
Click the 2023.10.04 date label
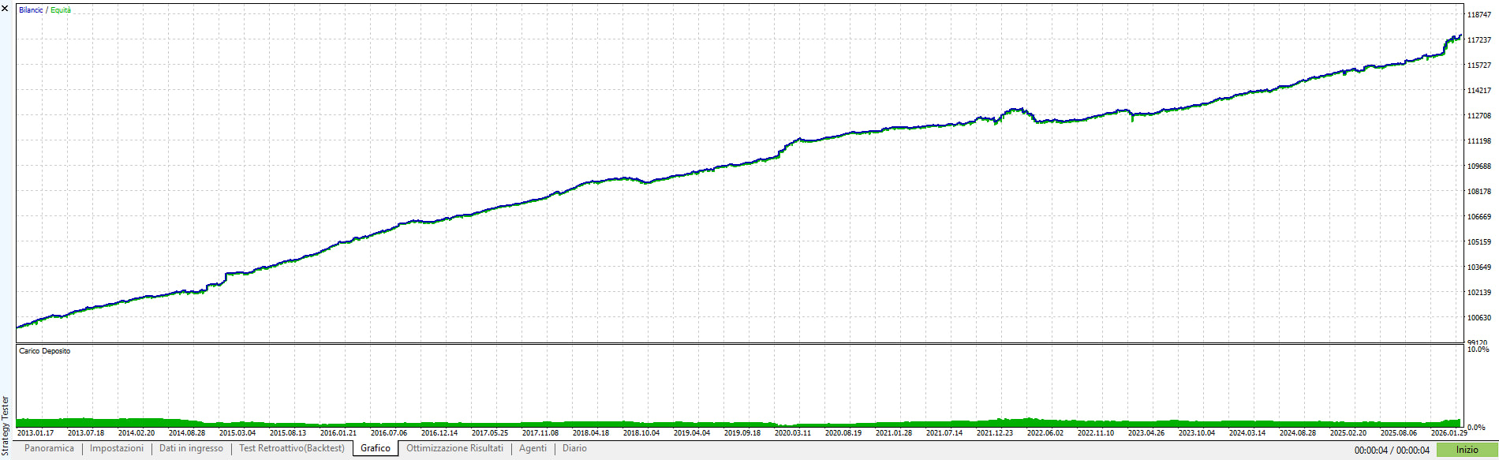click(1197, 432)
